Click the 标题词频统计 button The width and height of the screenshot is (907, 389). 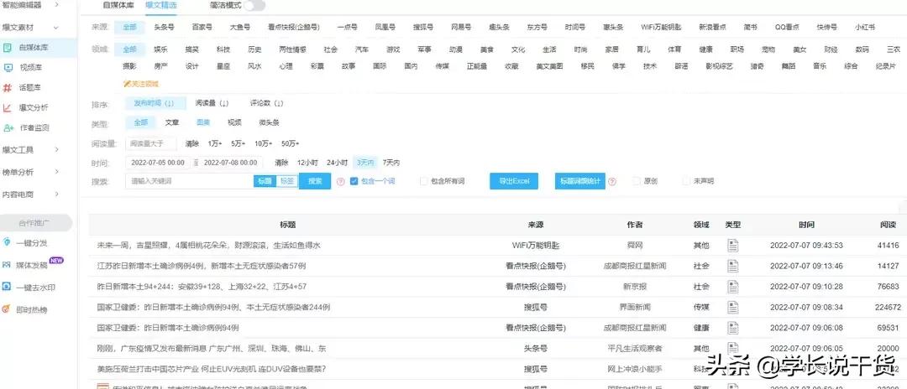(x=579, y=181)
